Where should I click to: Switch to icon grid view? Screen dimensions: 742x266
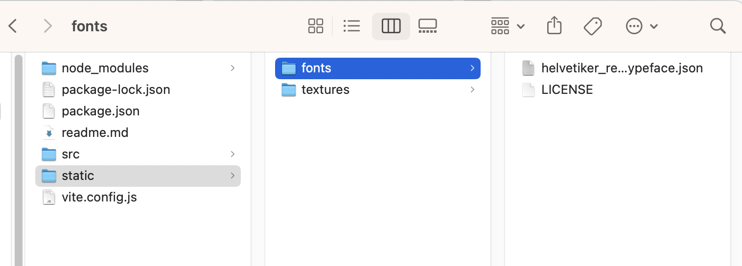pos(316,26)
